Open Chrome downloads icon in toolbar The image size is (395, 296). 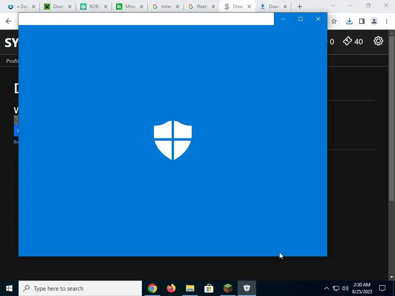click(x=349, y=22)
